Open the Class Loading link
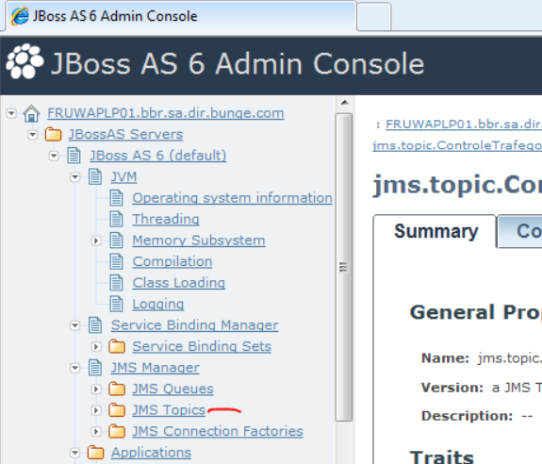The image size is (542, 464). click(179, 283)
